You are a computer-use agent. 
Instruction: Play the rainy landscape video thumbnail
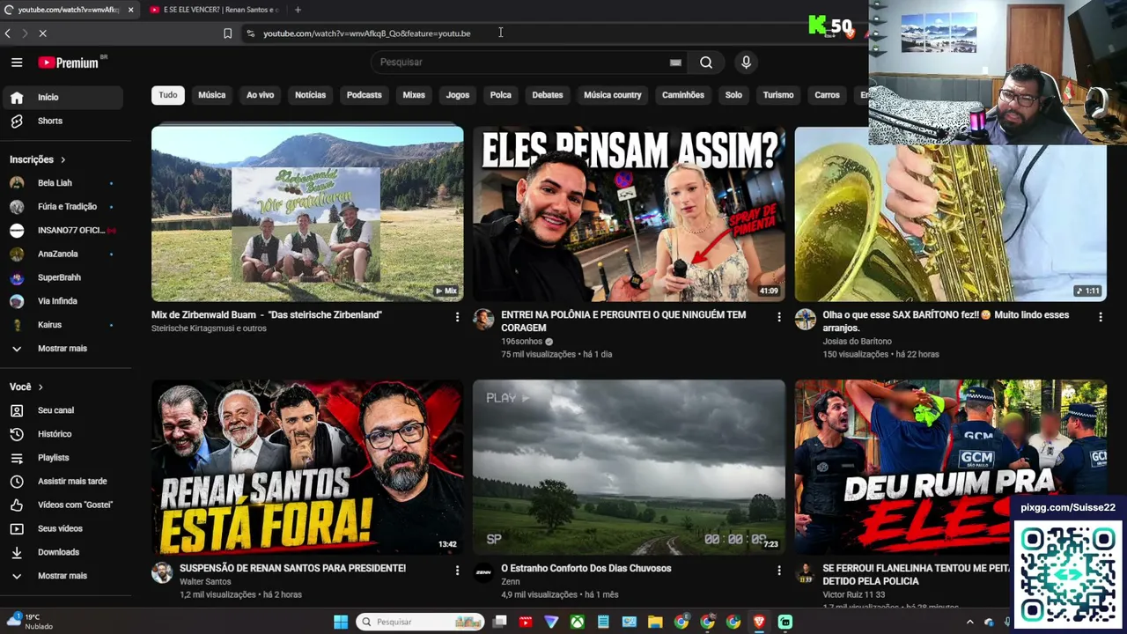pyautogui.click(x=629, y=468)
